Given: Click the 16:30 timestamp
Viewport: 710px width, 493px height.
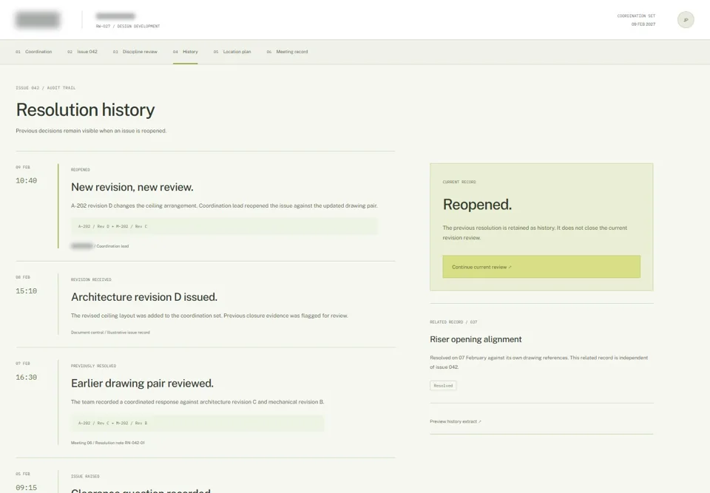Looking at the screenshot, I should tap(27, 377).
